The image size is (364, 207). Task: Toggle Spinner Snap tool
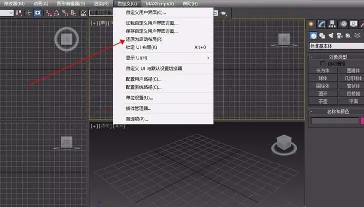(x=74, y=13)
